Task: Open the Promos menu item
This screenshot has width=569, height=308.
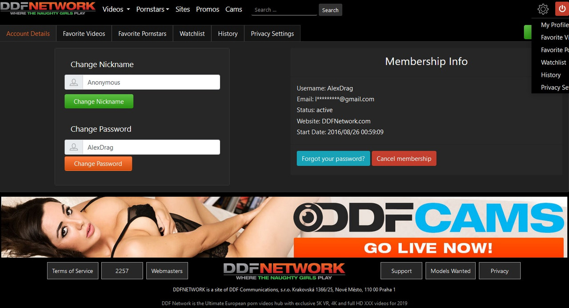Action: click(x=208, y=9)
